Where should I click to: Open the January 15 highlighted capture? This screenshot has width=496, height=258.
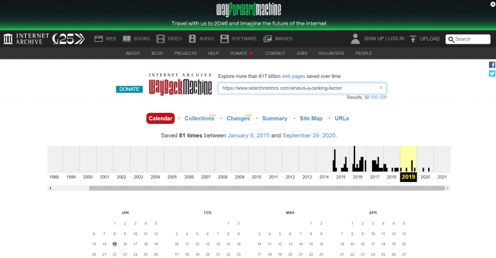click(x=114, y=244)
